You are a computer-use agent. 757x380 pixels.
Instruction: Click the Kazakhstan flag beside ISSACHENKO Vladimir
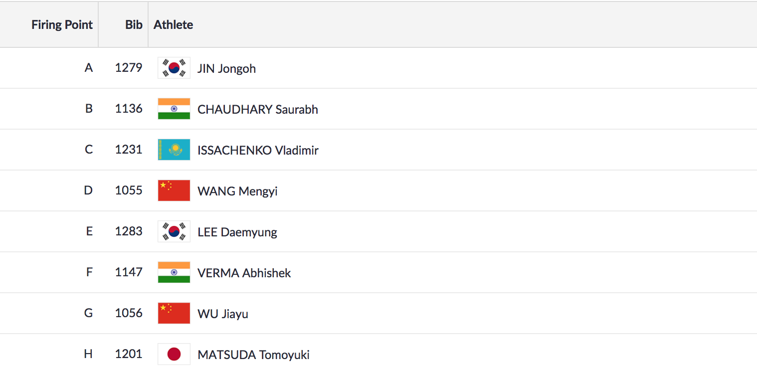click(x=174, y=150)
